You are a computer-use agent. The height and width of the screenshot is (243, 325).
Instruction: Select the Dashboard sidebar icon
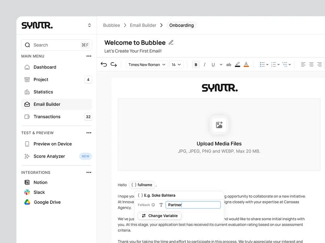[x=27, y=67]
